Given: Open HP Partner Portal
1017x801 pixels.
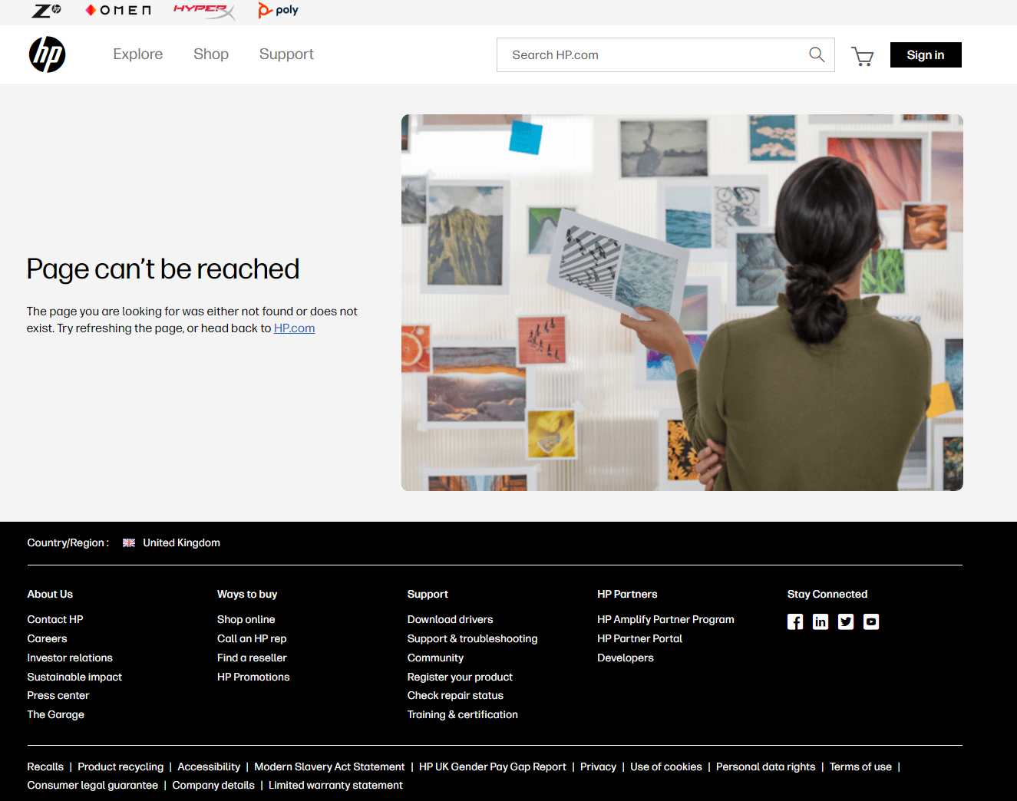Looking at the screenshot, I should pos(639,638).
